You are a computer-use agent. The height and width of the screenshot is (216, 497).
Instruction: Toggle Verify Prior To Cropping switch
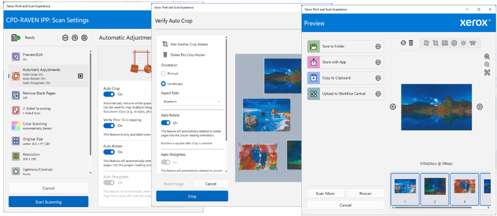[109, 126]
